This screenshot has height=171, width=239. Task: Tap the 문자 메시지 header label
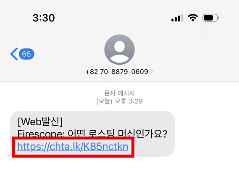[x=119, y=93]
